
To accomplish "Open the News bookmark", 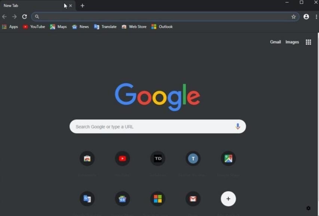I will pyautogui.click(x=80, y=27).
